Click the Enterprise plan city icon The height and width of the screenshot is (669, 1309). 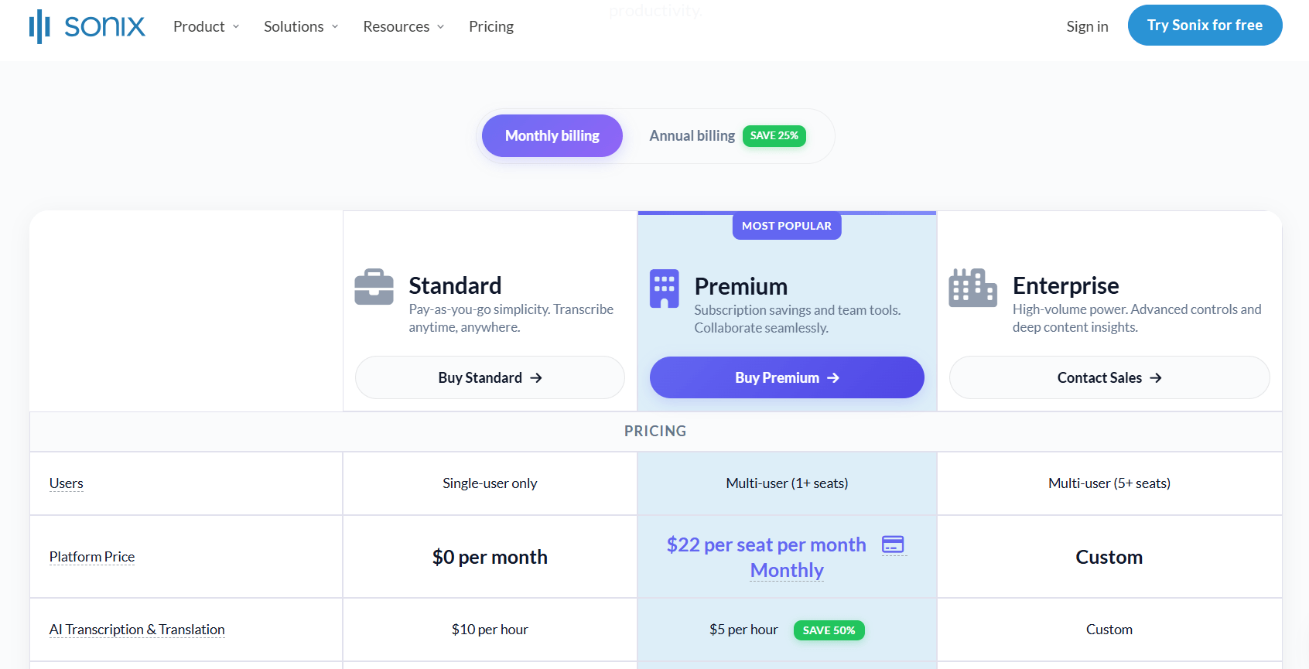point(972,288)
